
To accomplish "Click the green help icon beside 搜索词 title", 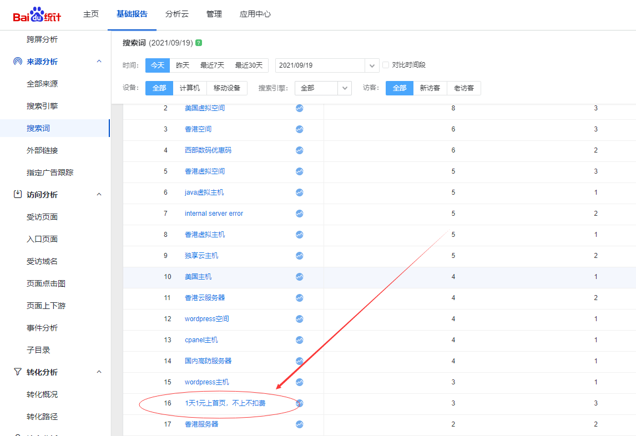I will (199, 43).
